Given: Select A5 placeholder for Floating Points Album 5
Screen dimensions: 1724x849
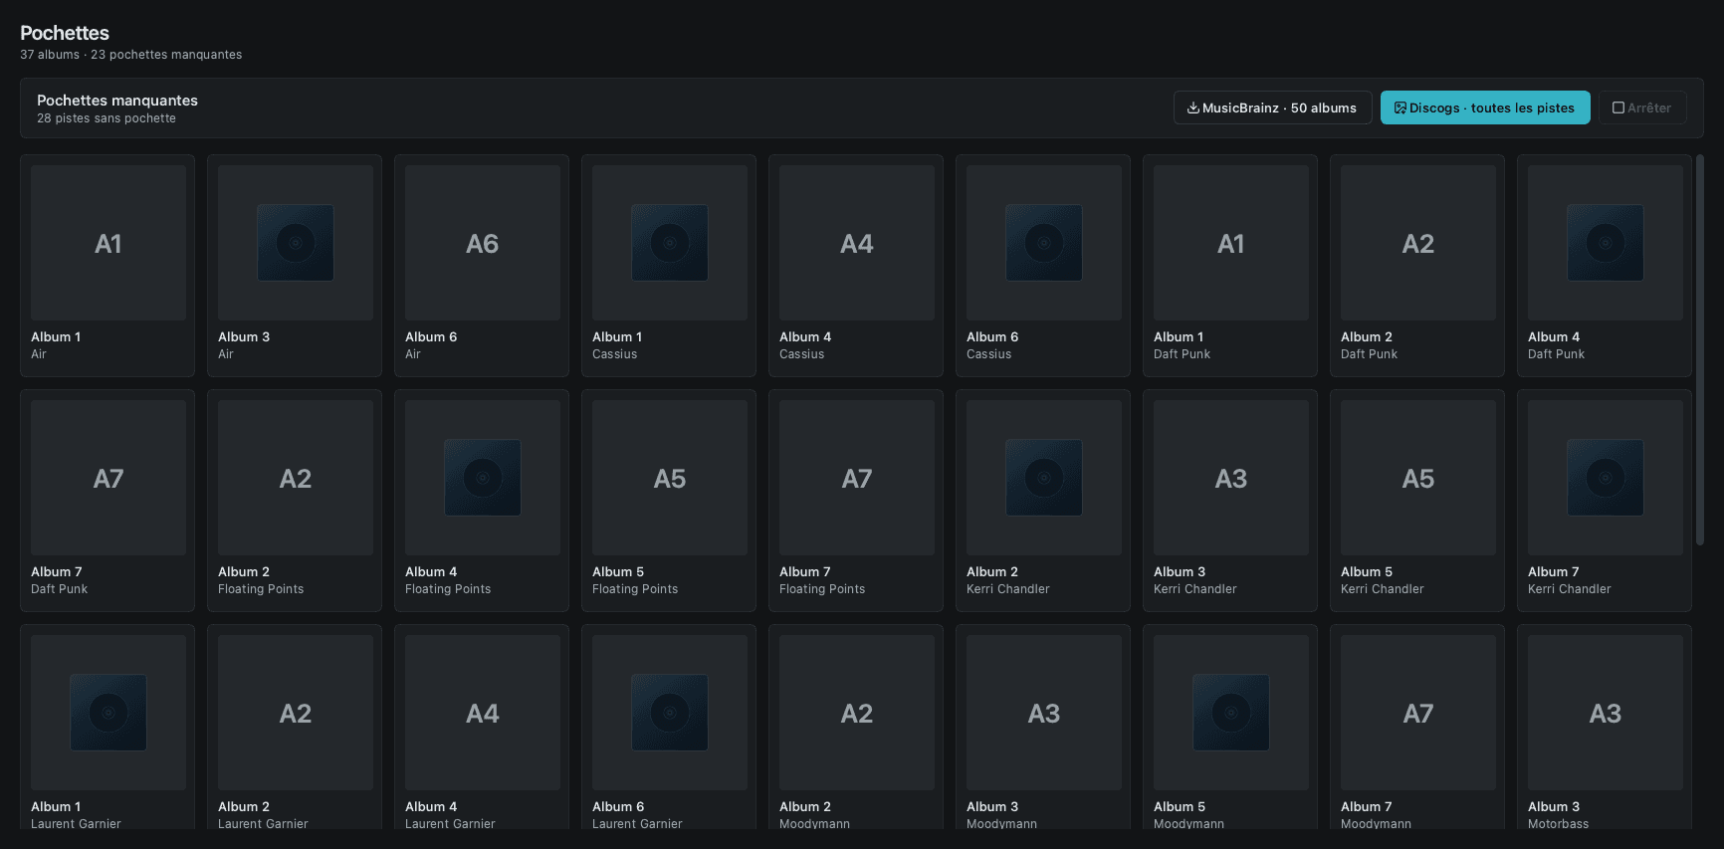Looking at the screenshot, I should [x=670, y=478].
